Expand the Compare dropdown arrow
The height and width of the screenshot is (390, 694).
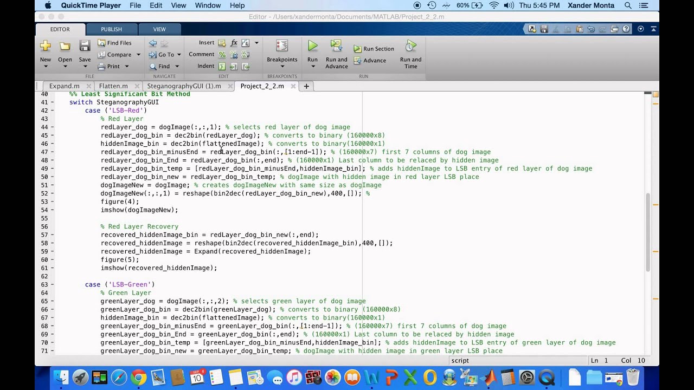[138, 55]
